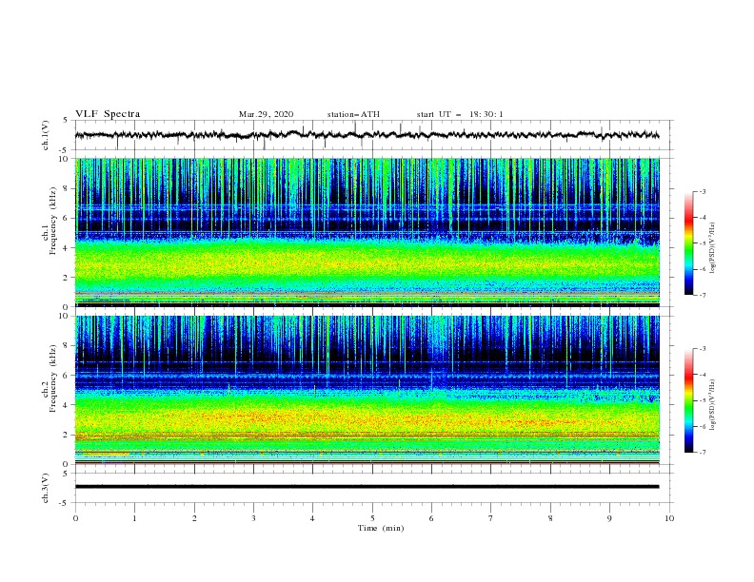Click the 'Time (min)' axis label
This screenshot has height=582, width=754.
point(381,528)
